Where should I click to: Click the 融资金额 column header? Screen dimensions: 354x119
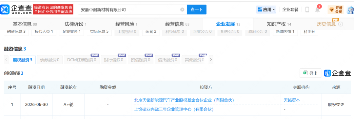coord(108,87)
